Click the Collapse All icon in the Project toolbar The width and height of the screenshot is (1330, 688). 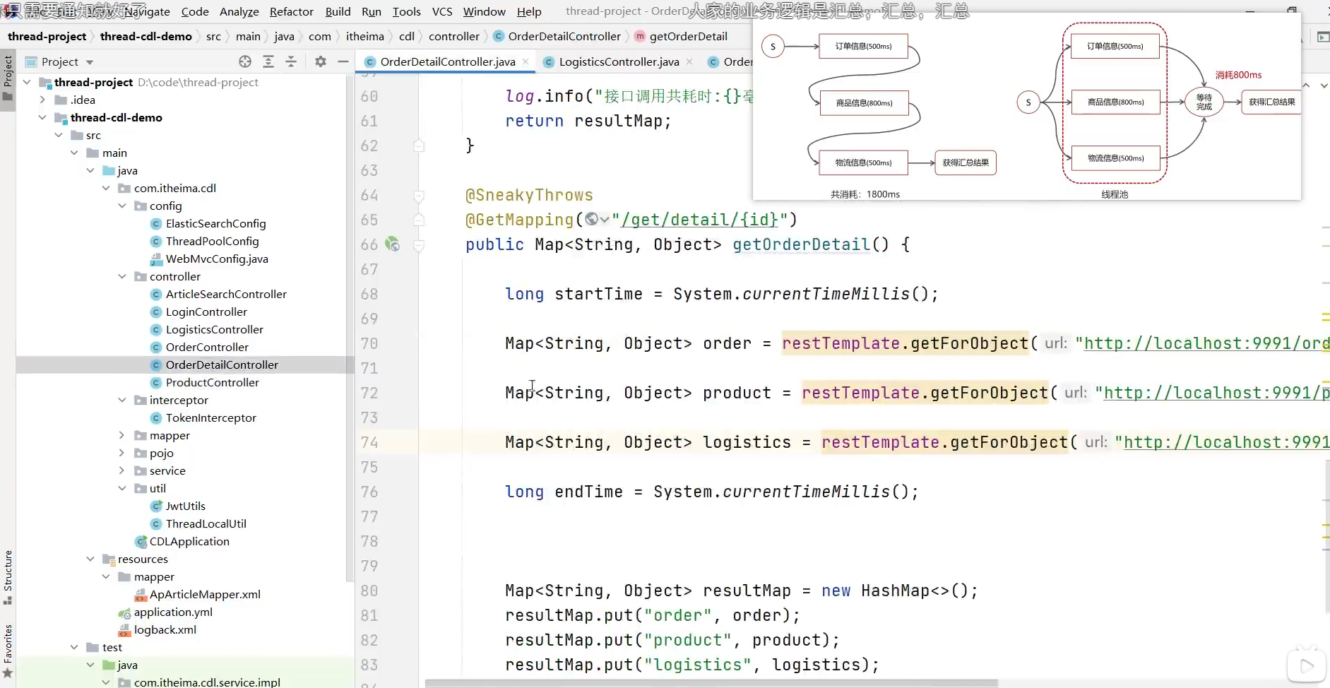291,61
